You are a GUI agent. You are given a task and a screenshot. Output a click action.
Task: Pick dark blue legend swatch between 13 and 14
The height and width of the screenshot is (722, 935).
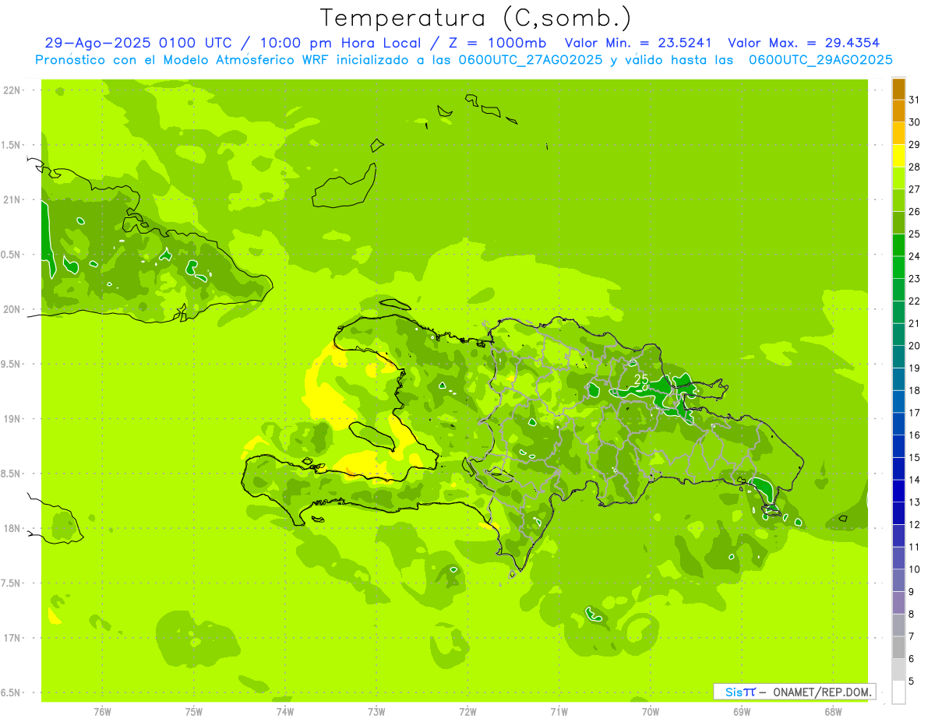pos(898,491)
